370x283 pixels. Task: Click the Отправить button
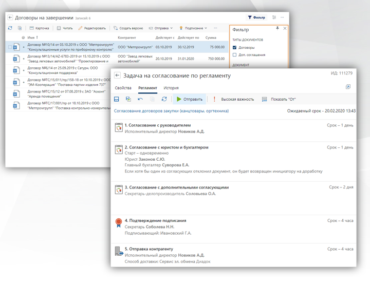click(x=190, y=99)
